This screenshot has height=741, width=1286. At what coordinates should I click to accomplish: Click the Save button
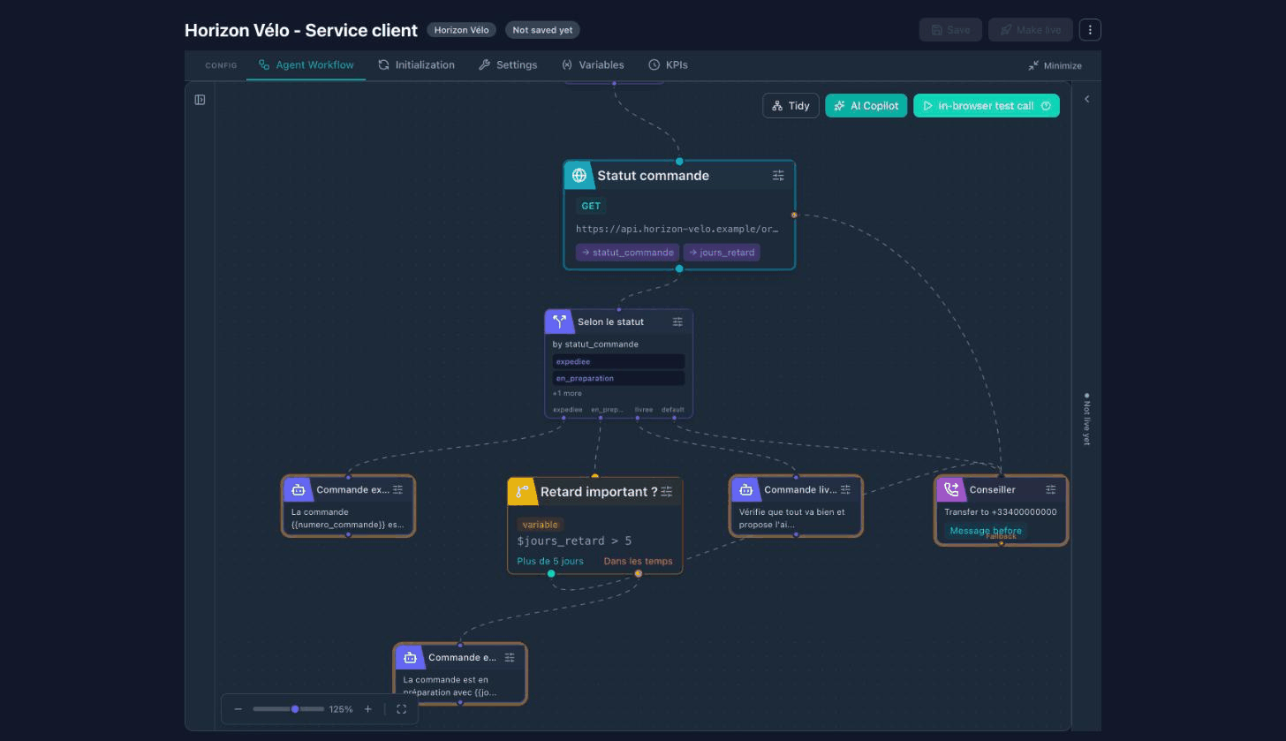tap(949, 30)
